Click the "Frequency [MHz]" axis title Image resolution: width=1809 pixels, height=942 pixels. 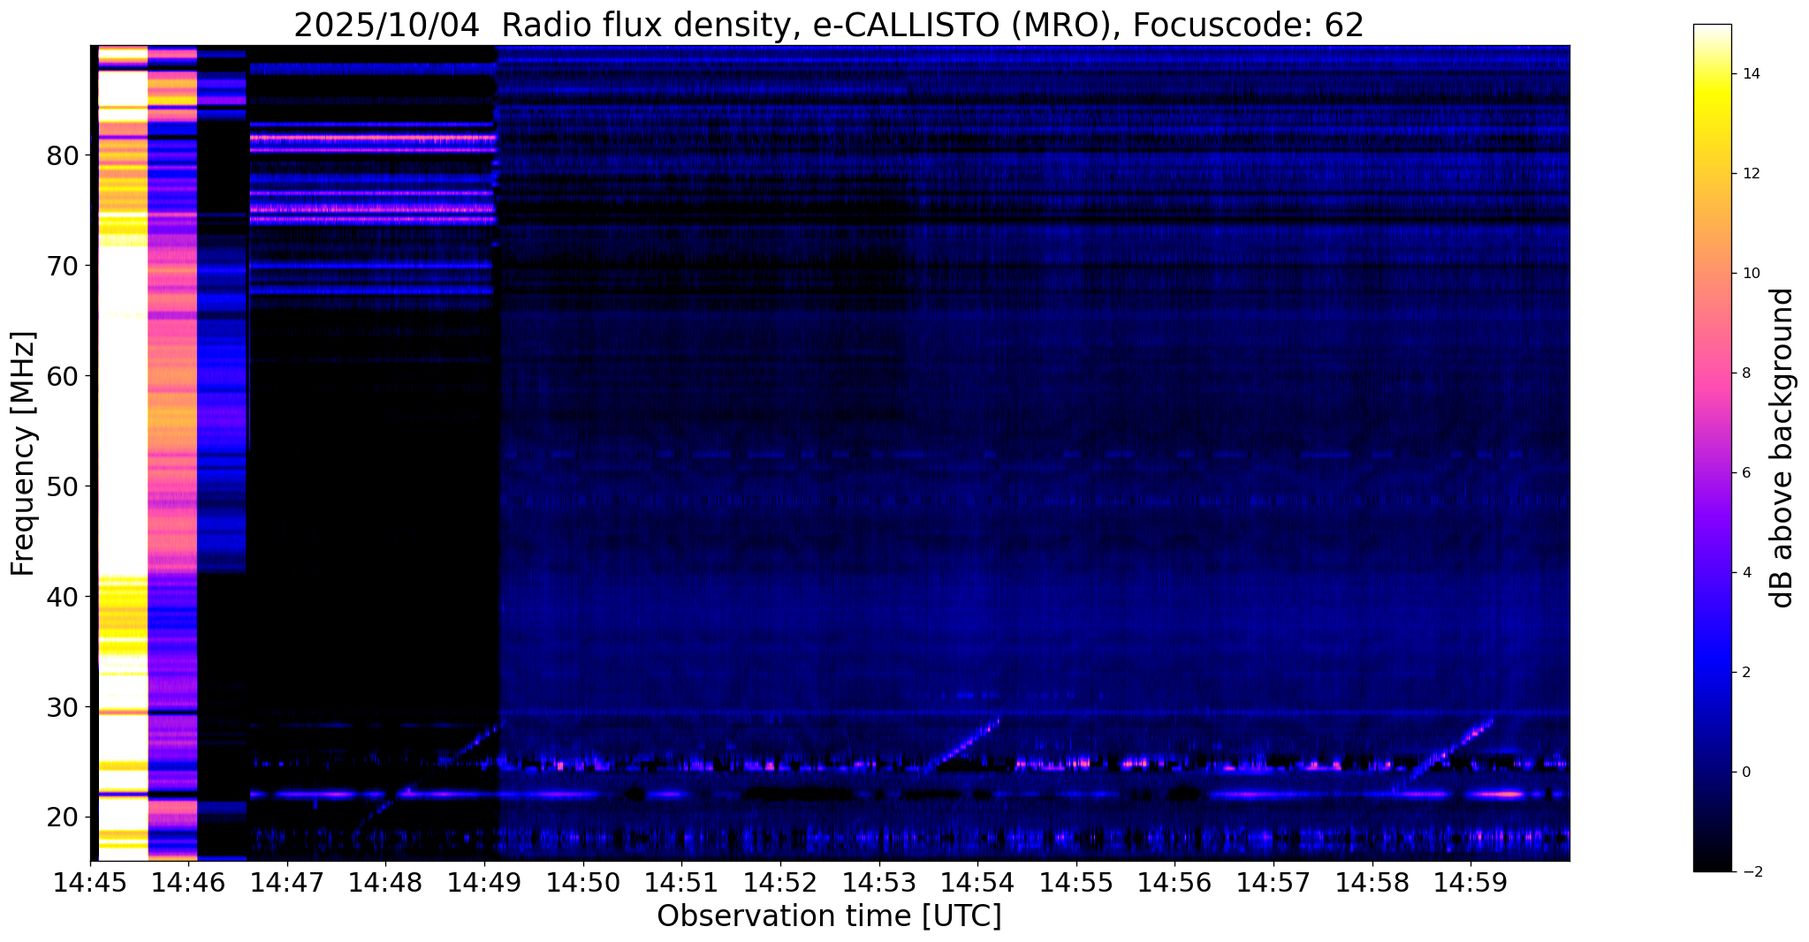click(x=24, y=454)
